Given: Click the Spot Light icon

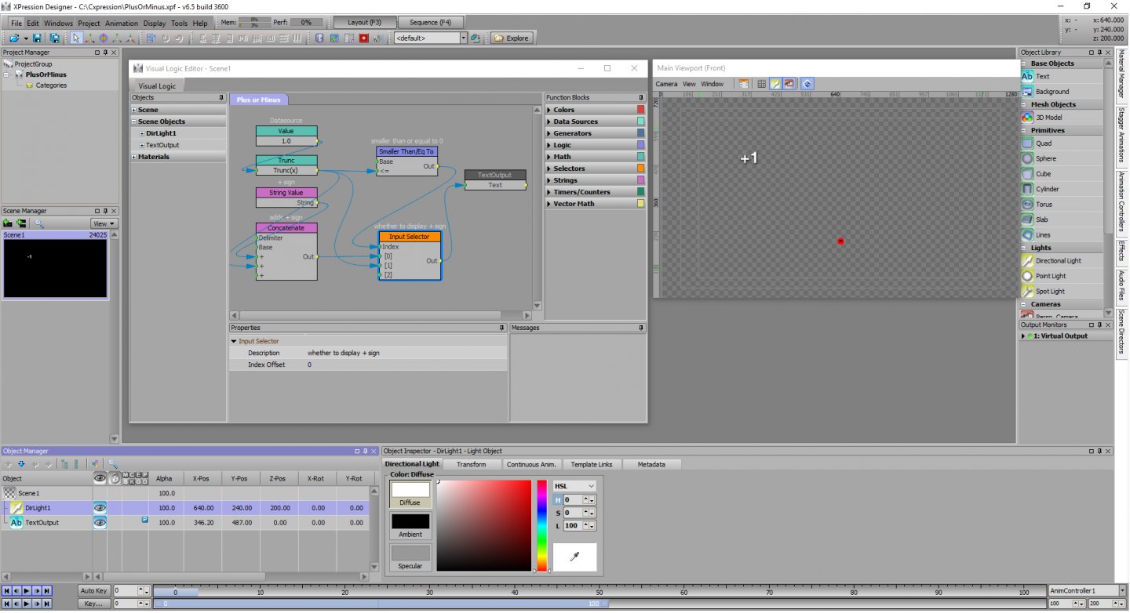Looking at the screenshot, I should tap(1027, 291).
